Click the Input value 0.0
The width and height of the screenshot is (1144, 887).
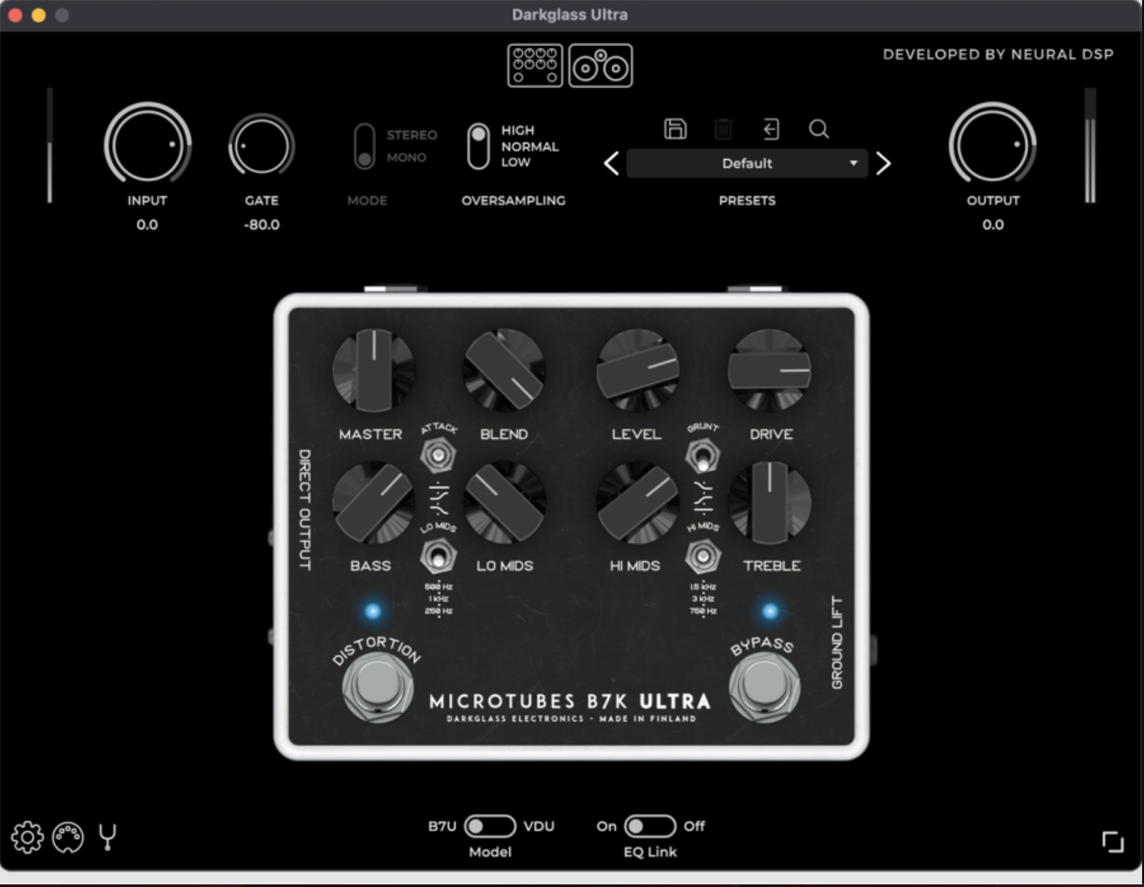pos(147,225)
